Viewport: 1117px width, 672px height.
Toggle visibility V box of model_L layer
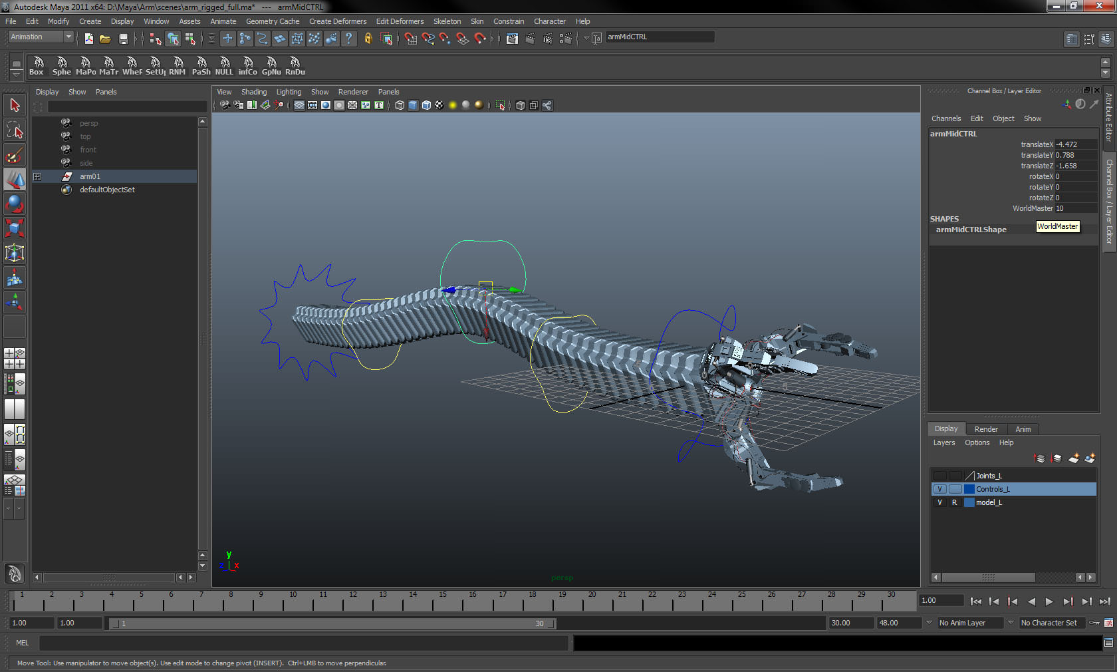click(x=939, y=502)
